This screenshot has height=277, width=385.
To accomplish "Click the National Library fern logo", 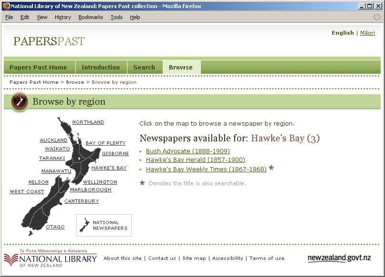I will [11, 260].
